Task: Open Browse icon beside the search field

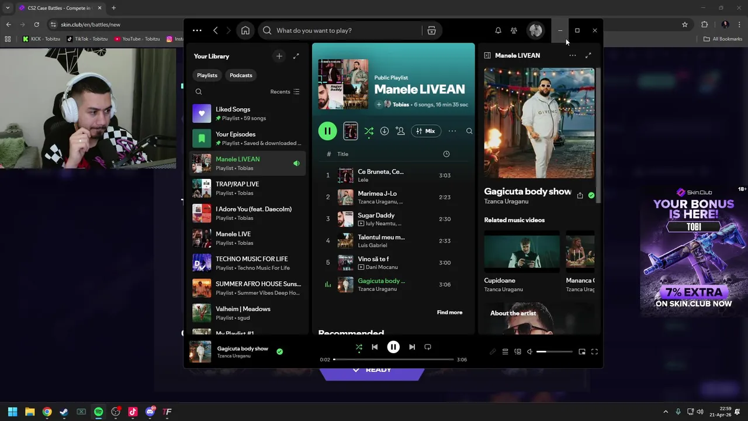Action: click(x=431, y=30)
